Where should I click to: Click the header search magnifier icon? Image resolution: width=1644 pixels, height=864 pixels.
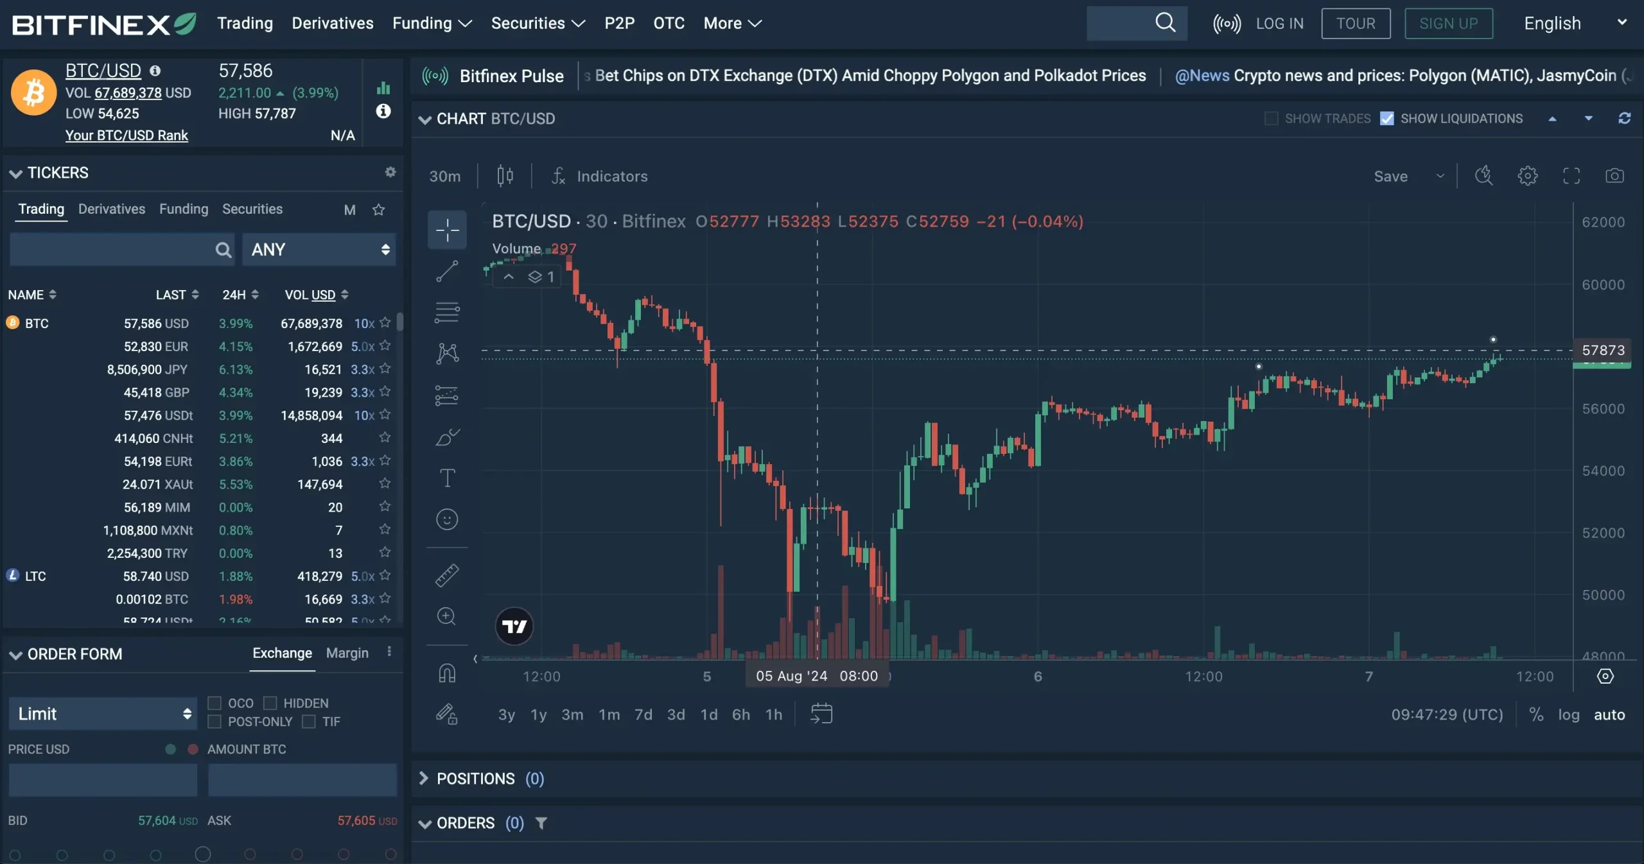point(1166,23)
